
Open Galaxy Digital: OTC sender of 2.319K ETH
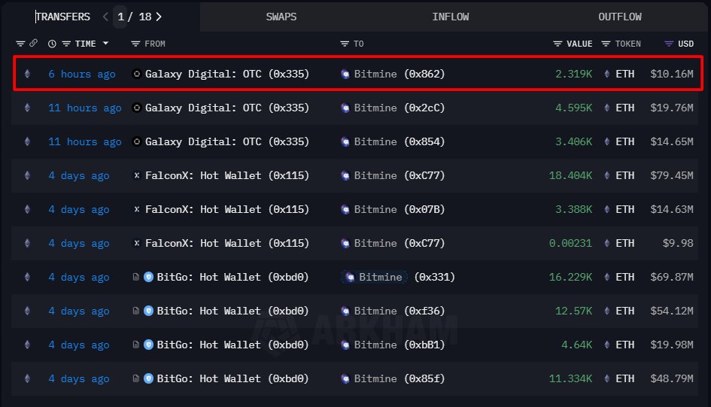226,74
